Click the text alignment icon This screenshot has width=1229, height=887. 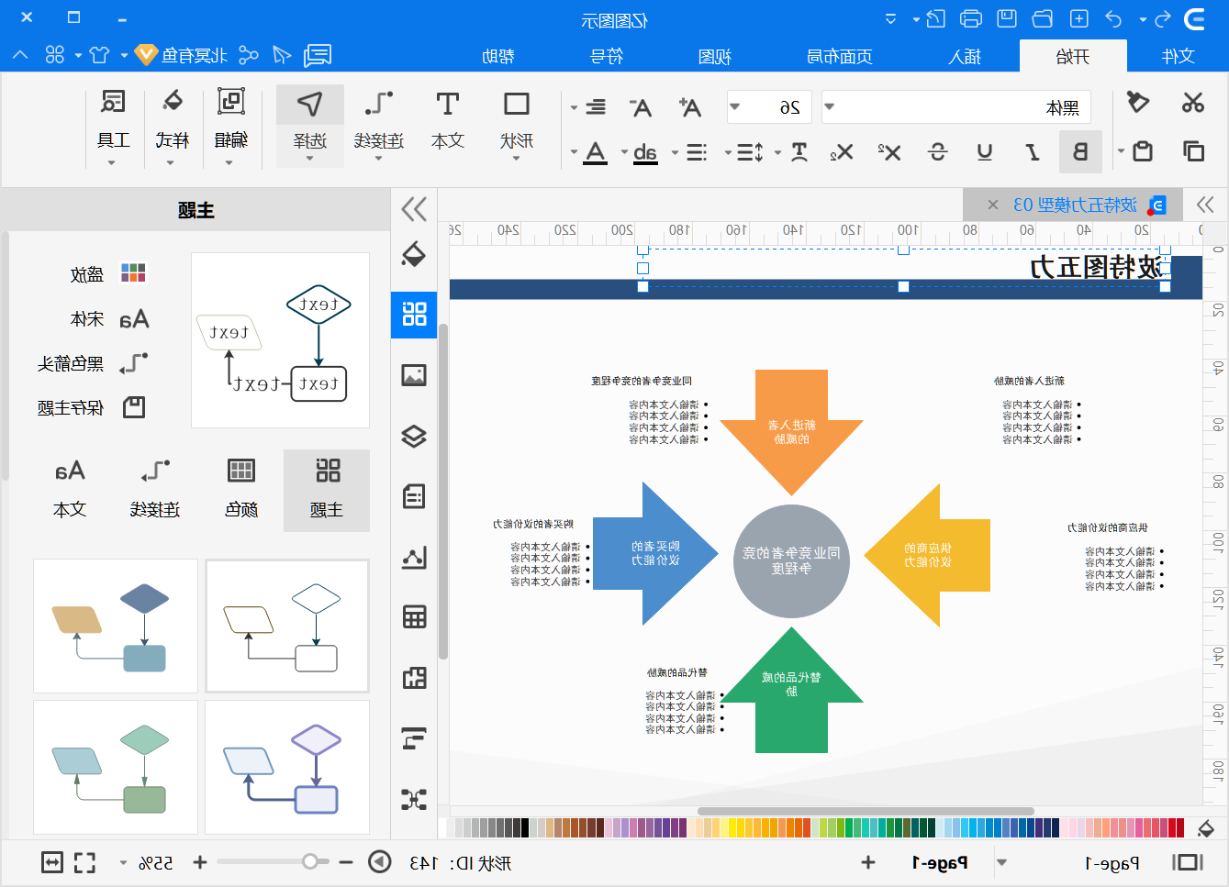coord(596,107)
